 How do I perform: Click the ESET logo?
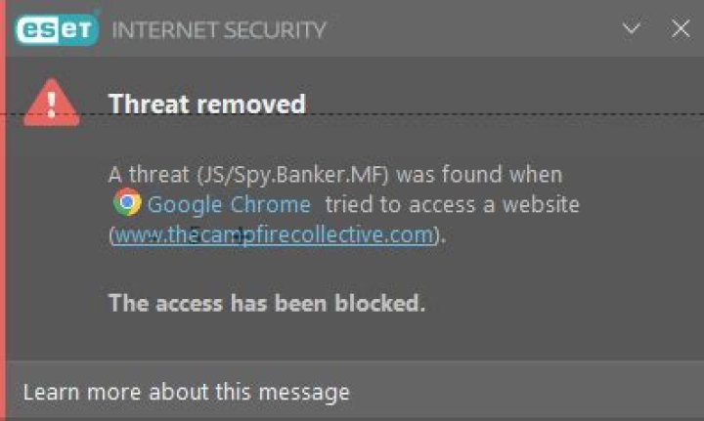click(x=56, y=29)
